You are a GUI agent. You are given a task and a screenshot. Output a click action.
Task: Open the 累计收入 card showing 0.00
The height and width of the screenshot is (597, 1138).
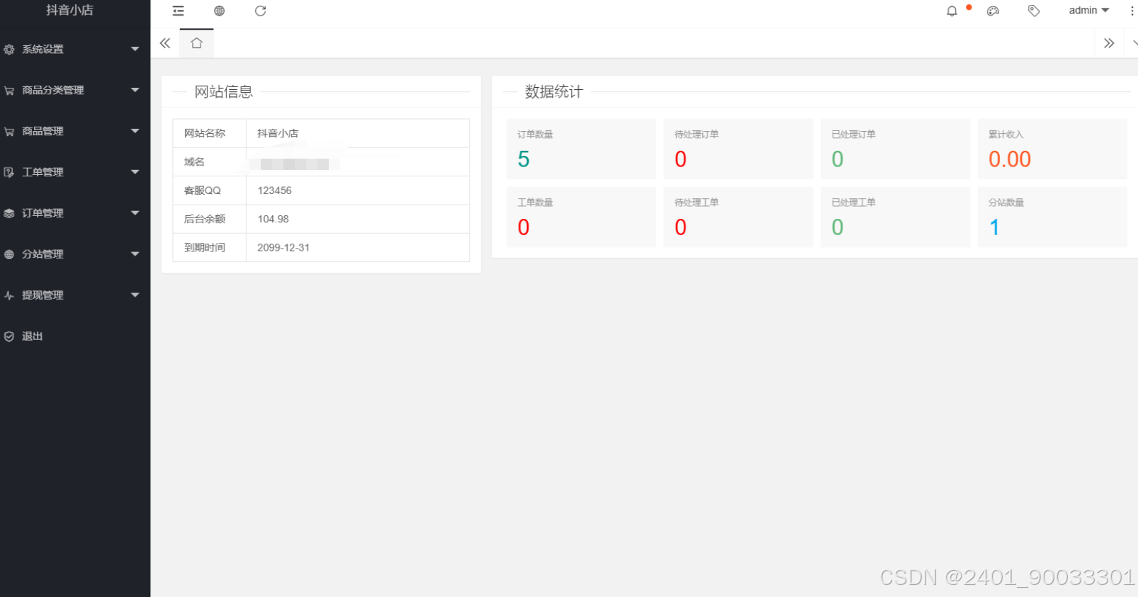pyautogui.click(x=1052, y=149)
